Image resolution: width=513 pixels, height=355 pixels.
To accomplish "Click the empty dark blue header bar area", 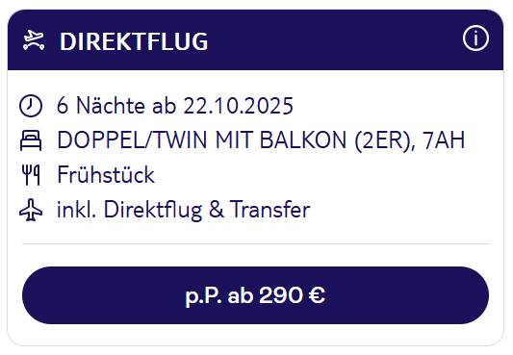I will [334, 39].
